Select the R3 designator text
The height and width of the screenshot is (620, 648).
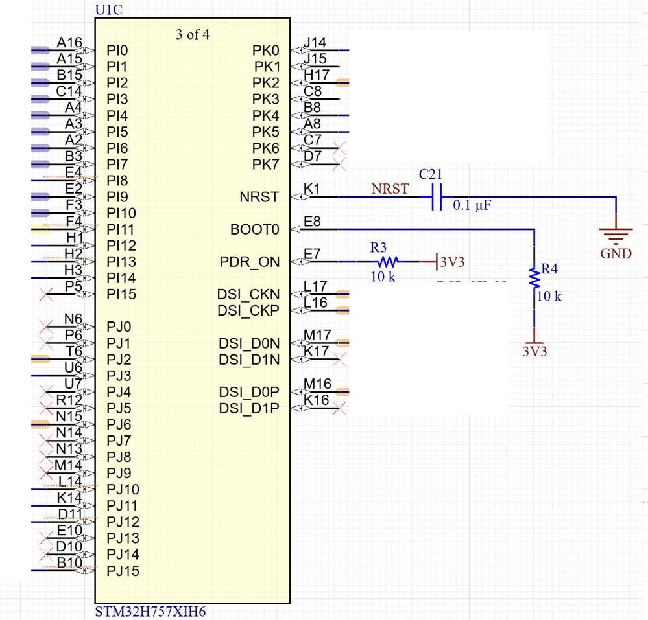pos(378,247)
